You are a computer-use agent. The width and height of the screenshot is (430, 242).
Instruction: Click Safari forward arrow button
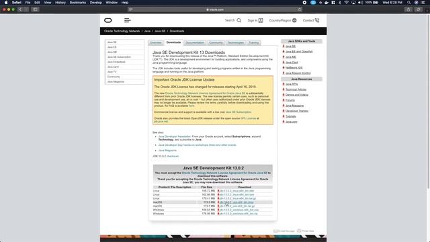pos(26,9)
